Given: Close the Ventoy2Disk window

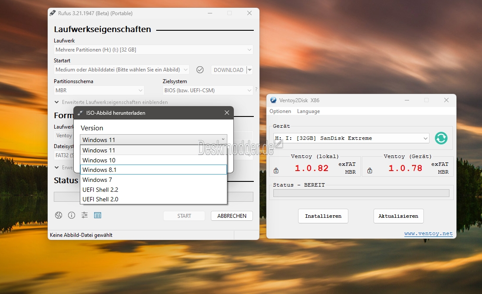Looking at the screenshot, I should click(x=446, y=100).
